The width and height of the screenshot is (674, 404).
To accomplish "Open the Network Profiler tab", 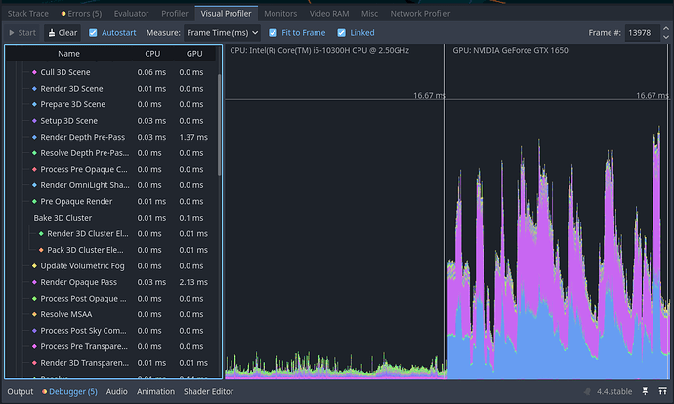I will (421, 15).
